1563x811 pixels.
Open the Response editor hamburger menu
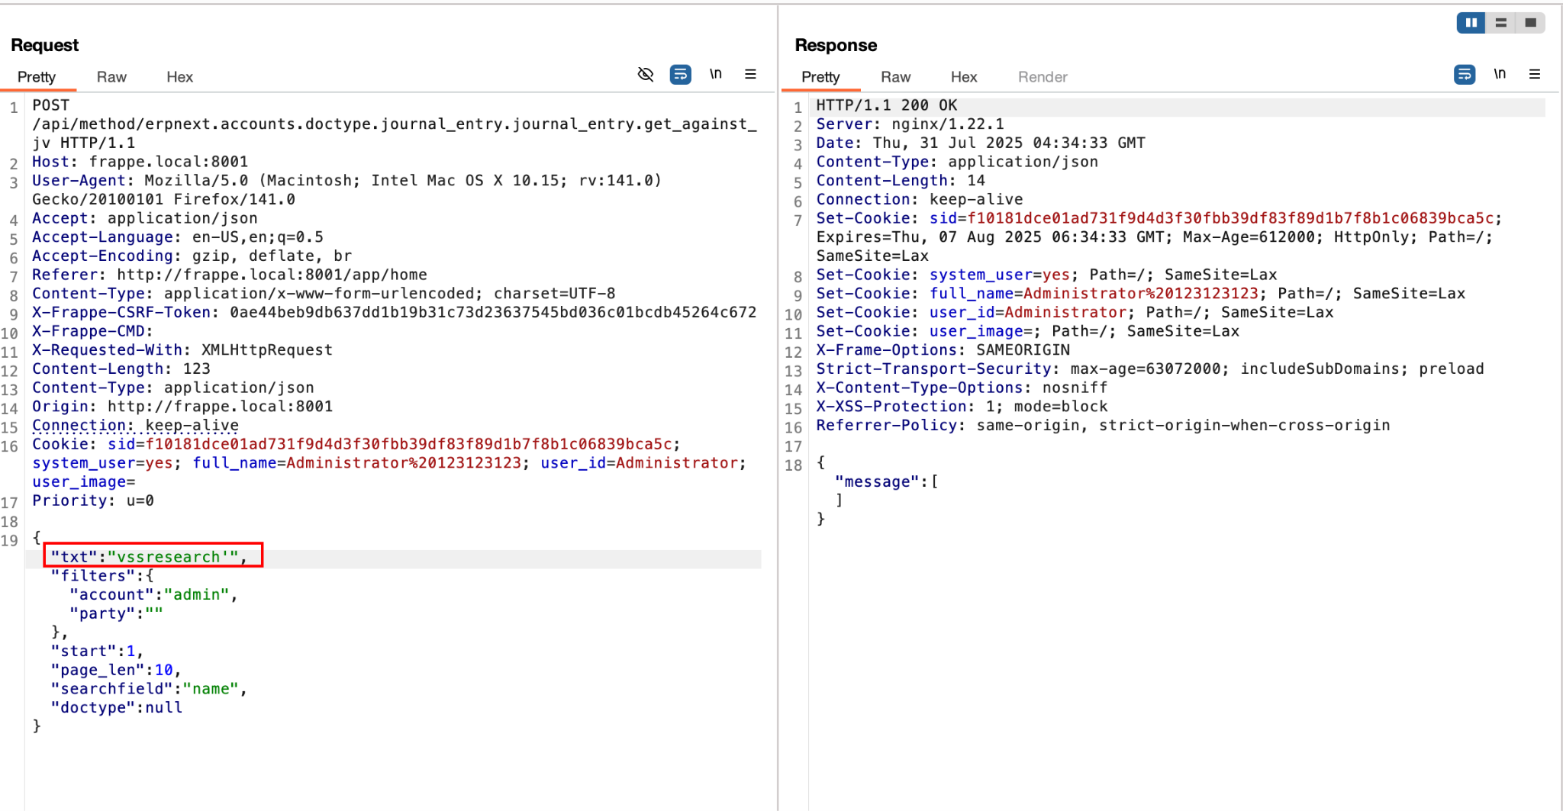pyautogui.click(x=1535, y=74)
